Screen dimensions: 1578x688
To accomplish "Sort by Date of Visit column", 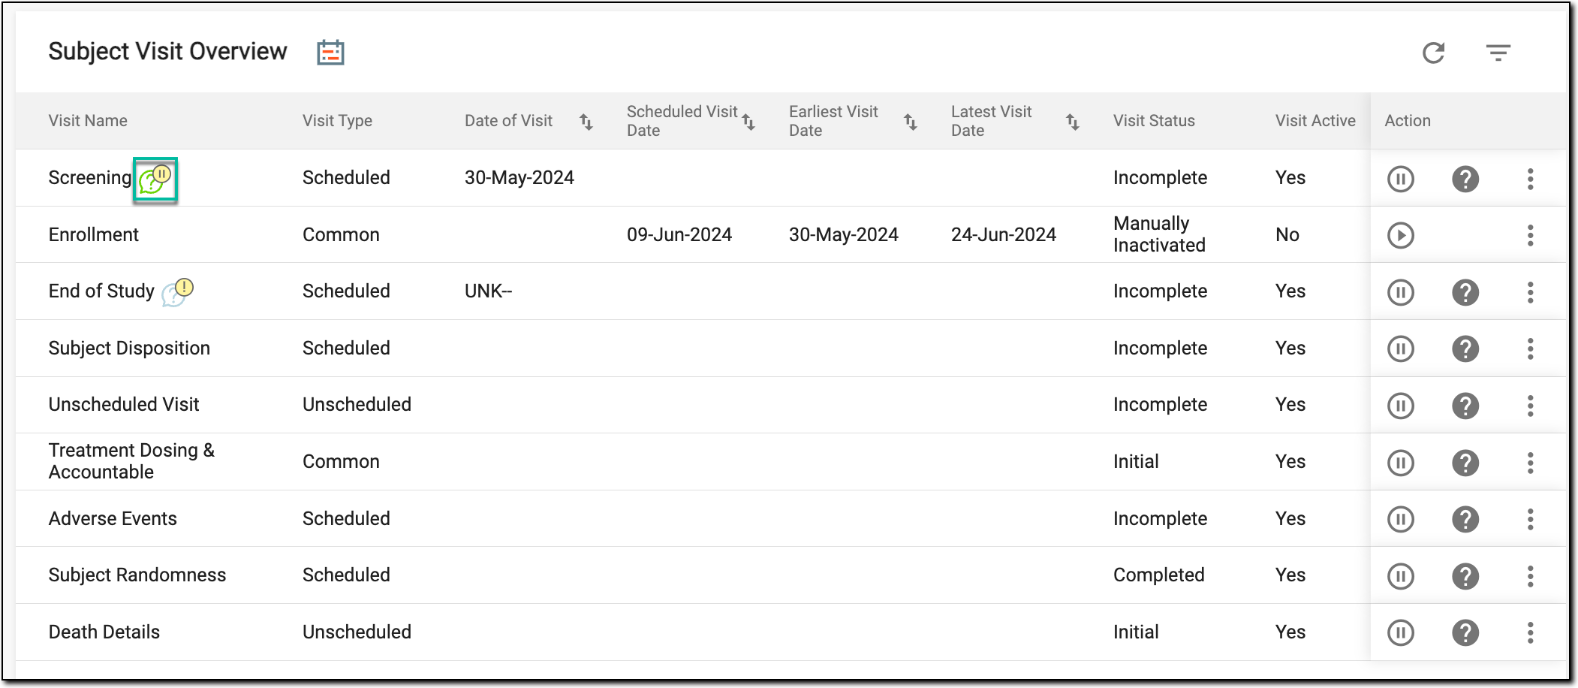I will (586, 121).
